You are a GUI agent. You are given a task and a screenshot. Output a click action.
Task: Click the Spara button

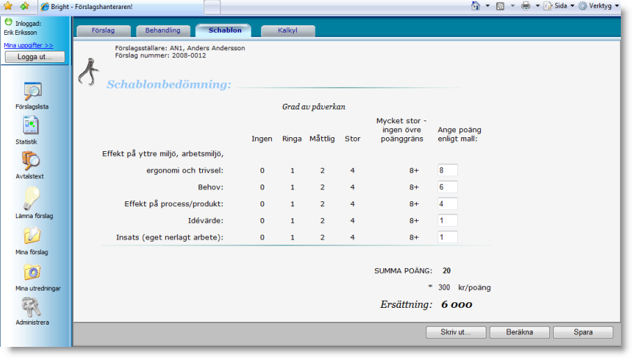pos(583,332)
